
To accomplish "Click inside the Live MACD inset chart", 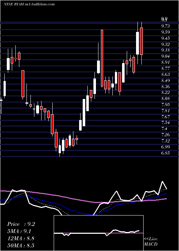I will tap(98, 233).
